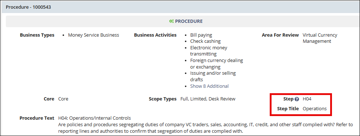The image size is (360, 136).
Task: Click the PROCEDURE section header text
Action: pos(189,21)
